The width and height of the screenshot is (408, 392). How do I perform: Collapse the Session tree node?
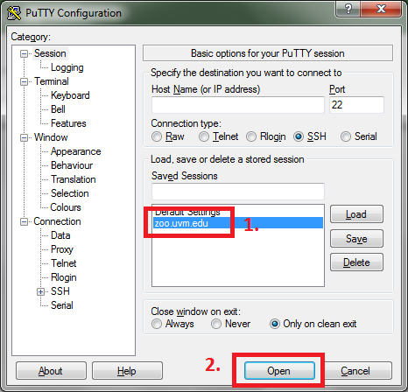click(x=24, y=53)
